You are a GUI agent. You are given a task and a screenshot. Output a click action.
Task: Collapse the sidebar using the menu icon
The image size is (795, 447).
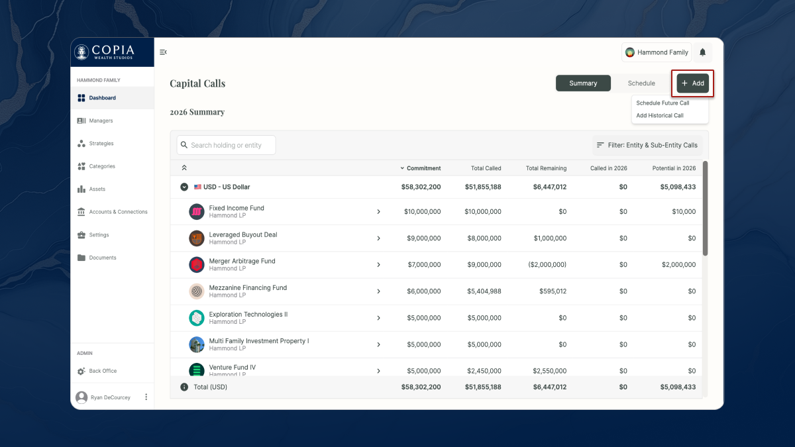(163, 52)
